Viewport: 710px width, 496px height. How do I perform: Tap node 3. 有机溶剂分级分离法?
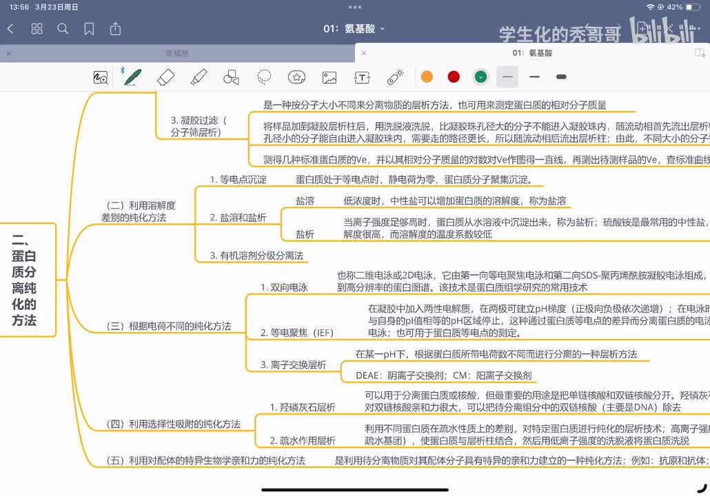point(256,256)
